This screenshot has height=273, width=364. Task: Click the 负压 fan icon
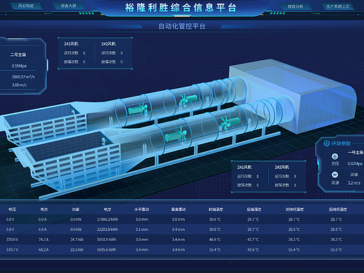[335, 156]
